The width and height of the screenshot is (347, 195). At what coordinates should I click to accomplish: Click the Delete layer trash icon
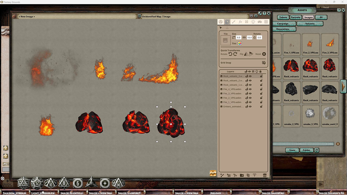[x=265, y=175]
